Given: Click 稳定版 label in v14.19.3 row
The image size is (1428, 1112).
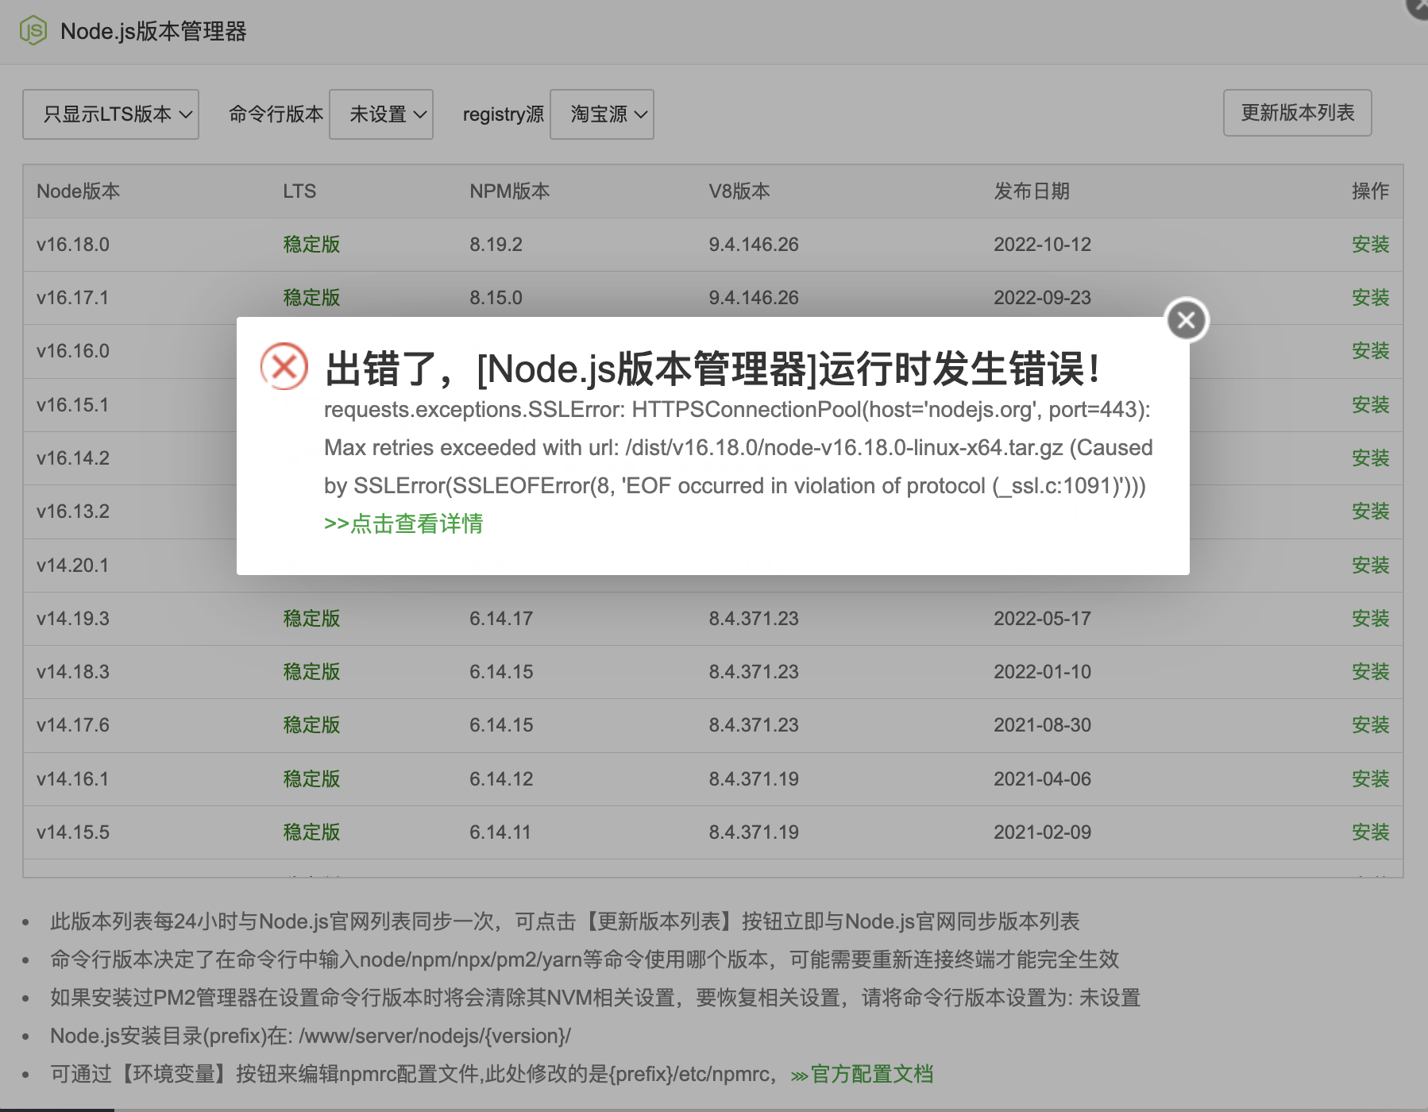Looking at the screenshot, I should 311,619.
